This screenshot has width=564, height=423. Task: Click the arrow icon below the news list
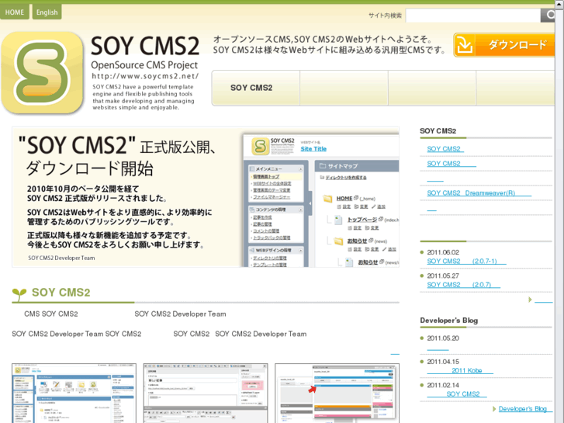(x=530, y=300)
